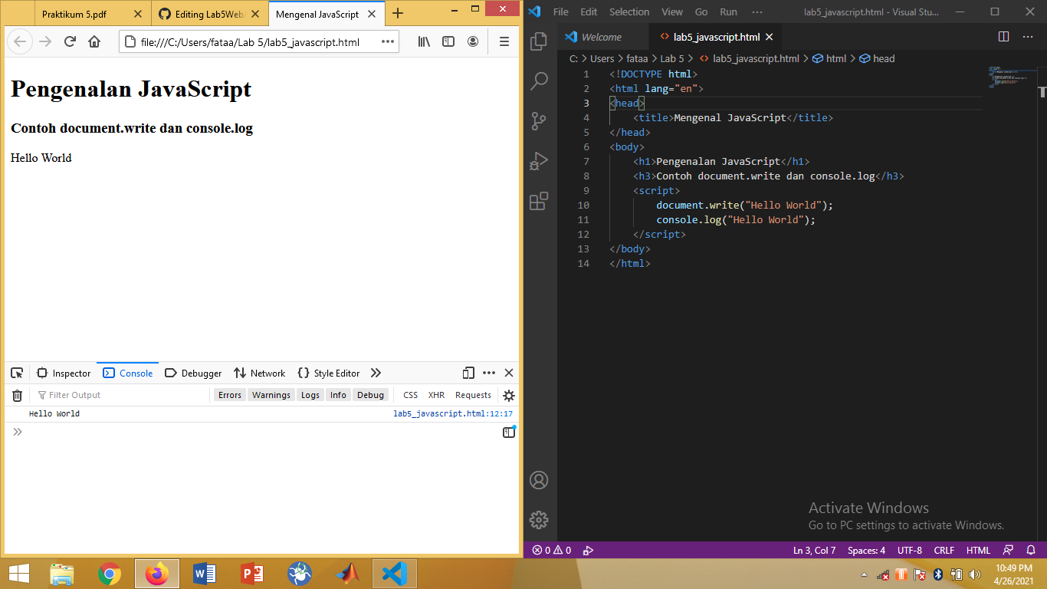Open the Firefox Library icon
This screenshot has height=589, width=1047.
(423, 42)
